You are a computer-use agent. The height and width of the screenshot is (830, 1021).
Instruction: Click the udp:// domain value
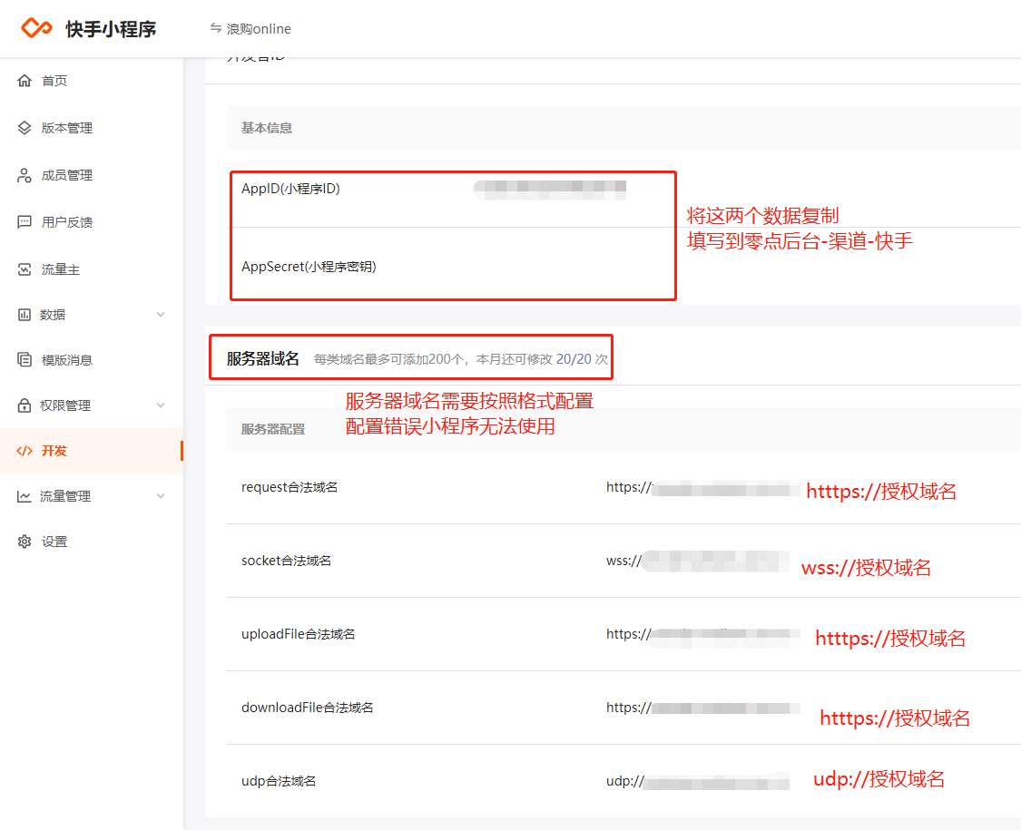tap(697, 781)
